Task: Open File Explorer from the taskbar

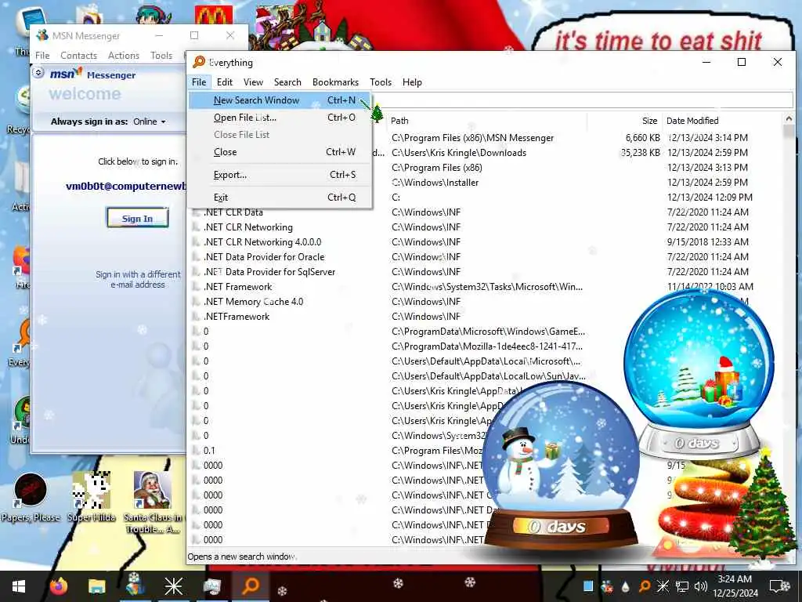Action: 96,586
